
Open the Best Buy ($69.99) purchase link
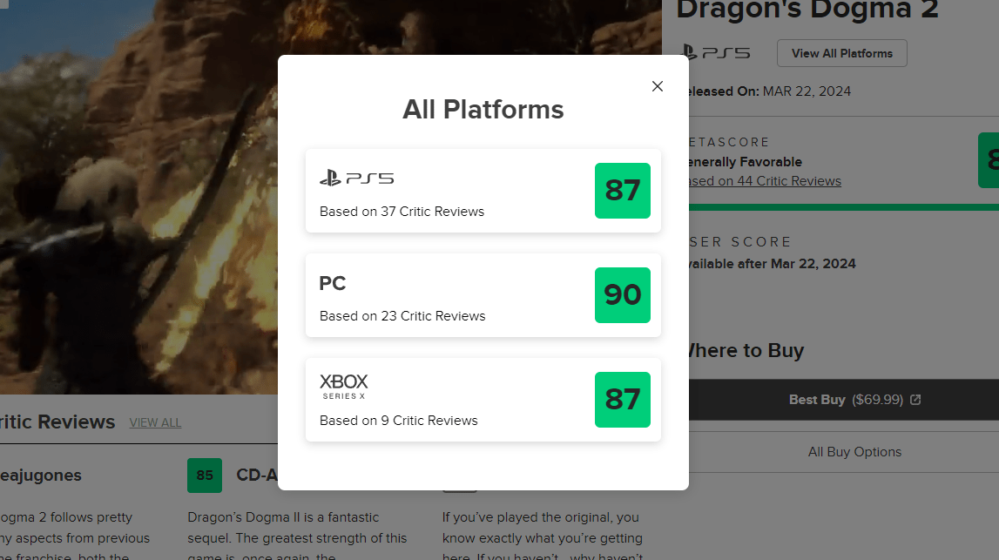pyautogui.click(x=844, y=400)
